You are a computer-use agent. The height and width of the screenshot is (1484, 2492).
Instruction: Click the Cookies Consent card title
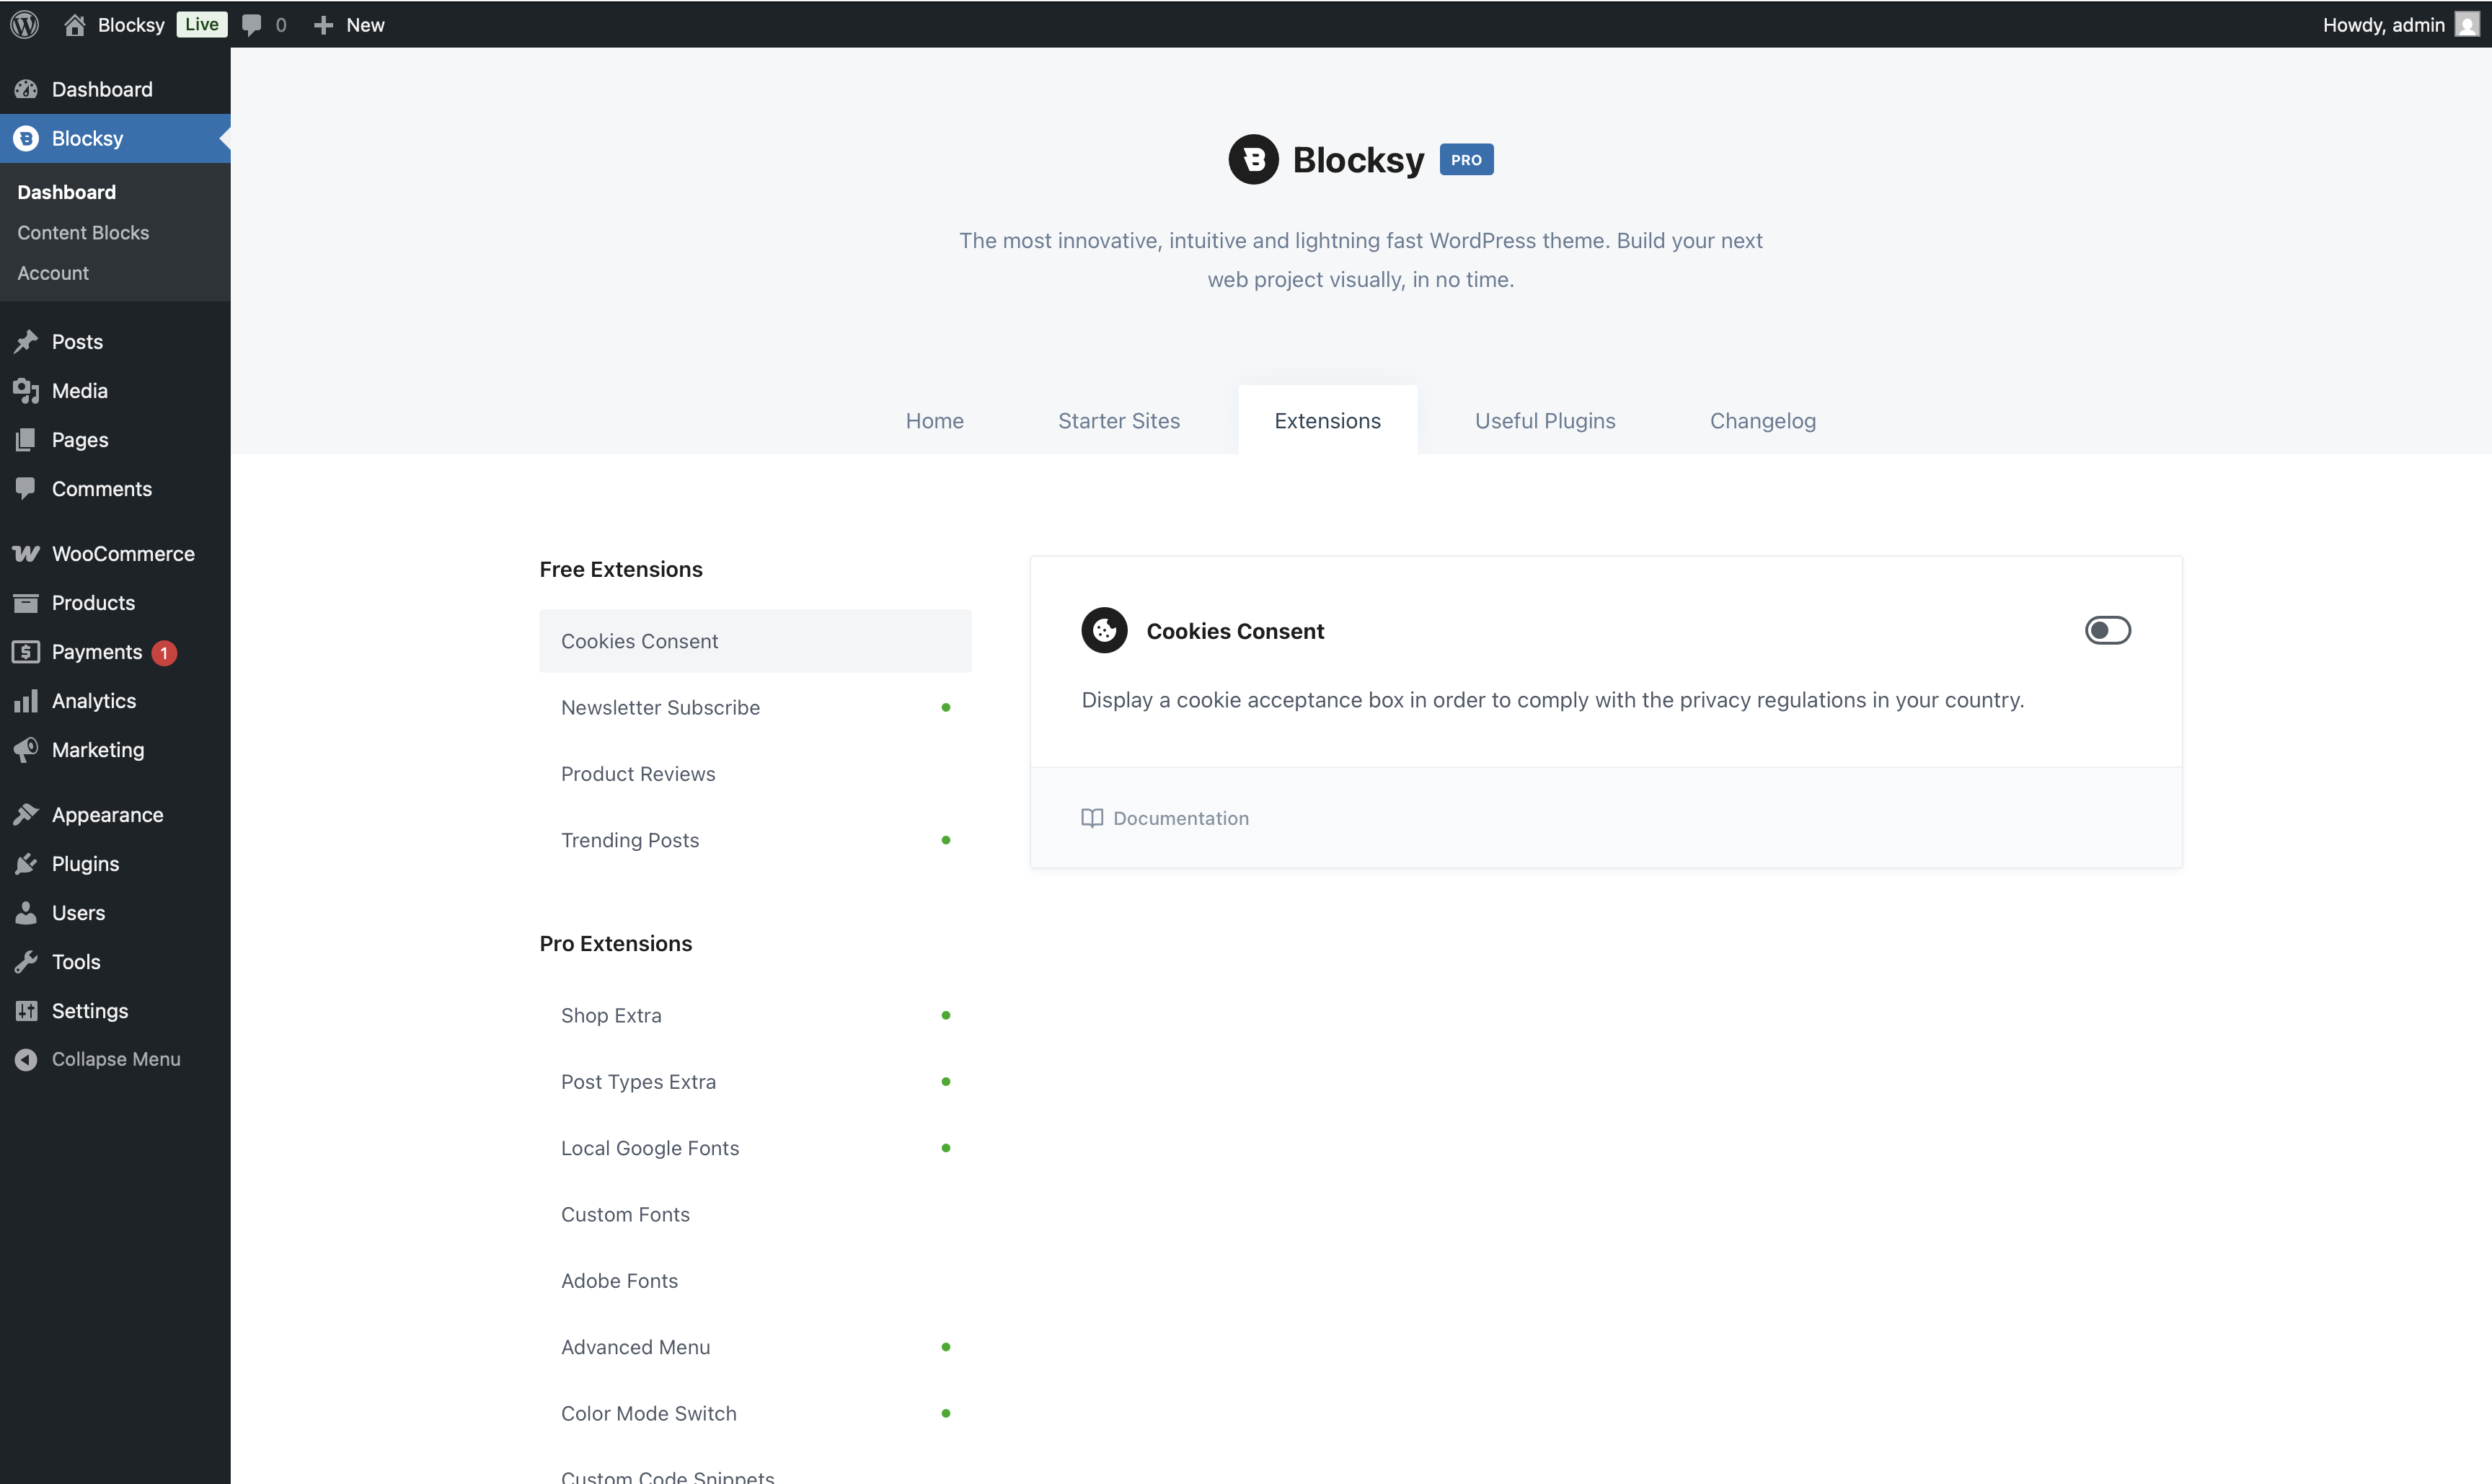(1235, 631)
